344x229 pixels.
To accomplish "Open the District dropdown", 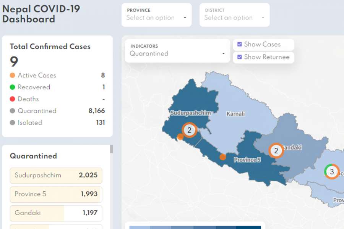I will [x=234, y=15].
